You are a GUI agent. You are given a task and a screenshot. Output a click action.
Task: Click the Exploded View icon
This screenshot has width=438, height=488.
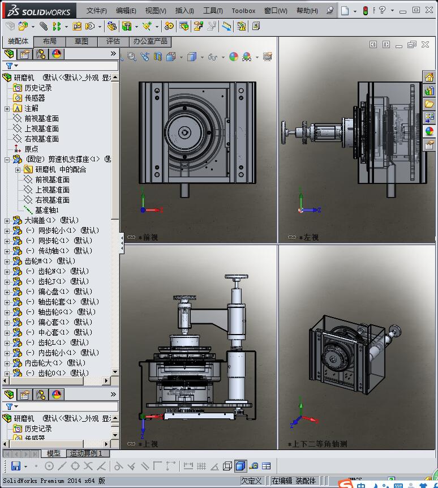point(198,27)
